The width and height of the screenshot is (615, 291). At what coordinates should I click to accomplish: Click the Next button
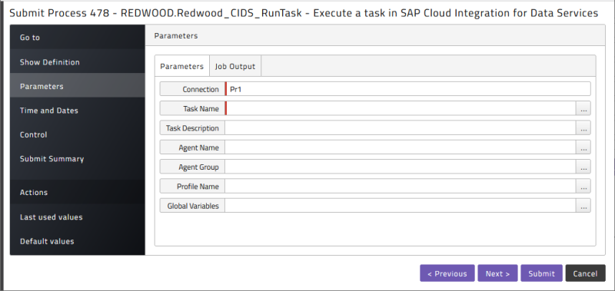(497, 273)
